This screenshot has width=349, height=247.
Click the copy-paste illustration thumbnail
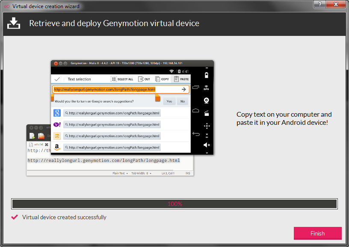tap(120, 118)
